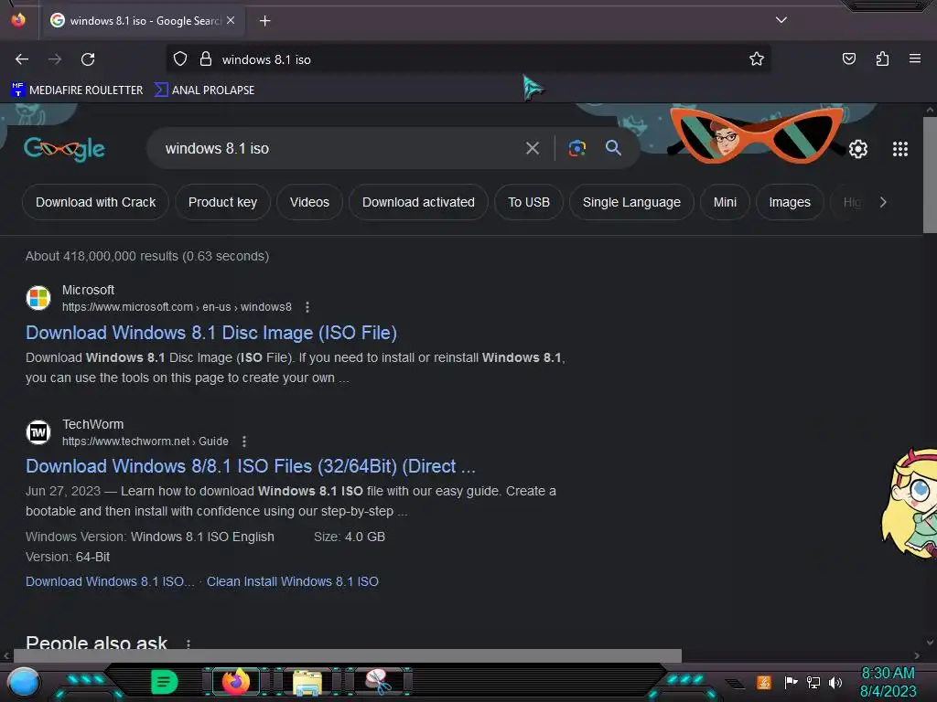This screenshot has height=702, width=937.
Task: Click the magnifier search button
Action: 613,148
